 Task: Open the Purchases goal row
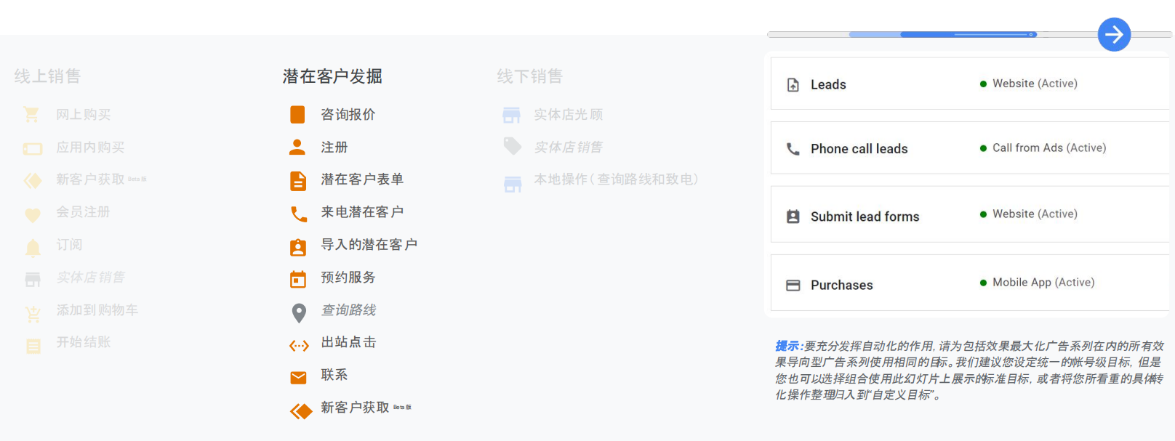pyautogui.click(x=969, y=284)
